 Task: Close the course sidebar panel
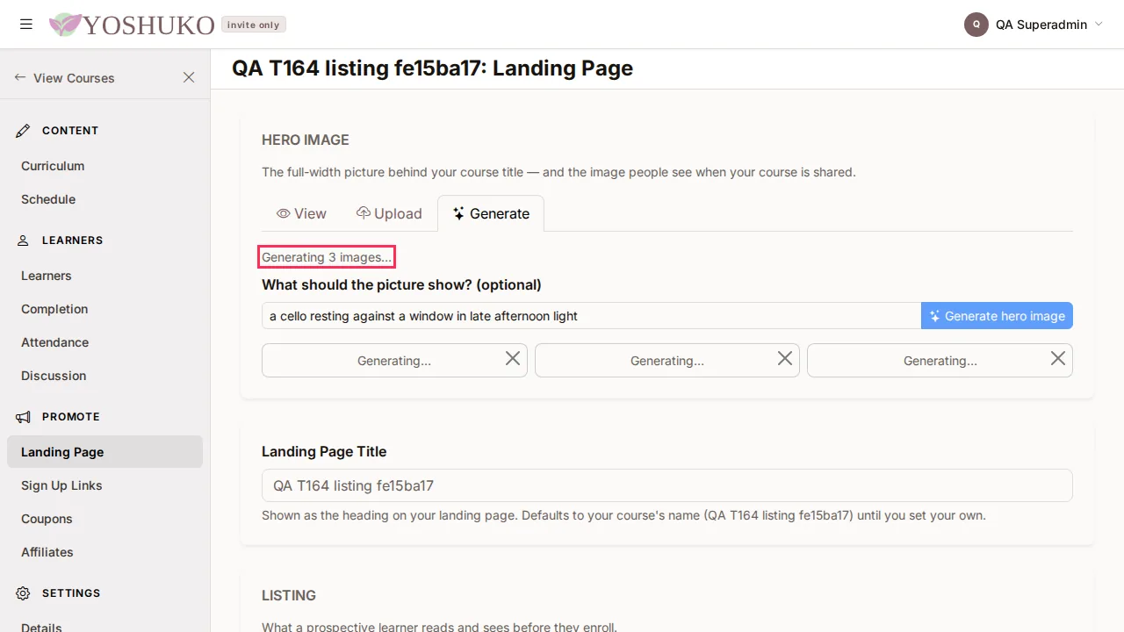click(x=189, y=77)
